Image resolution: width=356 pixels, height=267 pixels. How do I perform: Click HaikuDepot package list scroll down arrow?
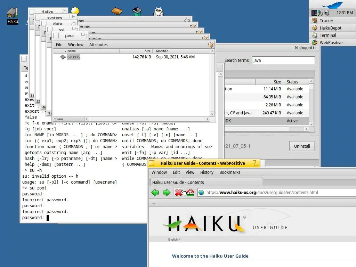click(x=311, y=124)
